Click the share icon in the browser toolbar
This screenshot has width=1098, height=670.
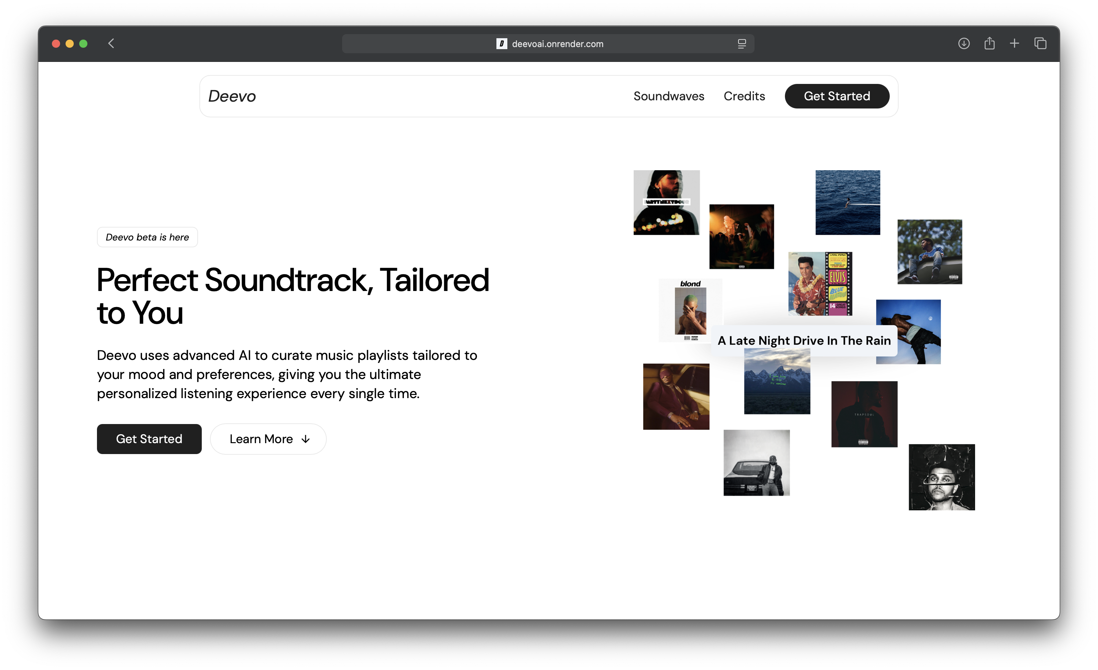pos(989,43)
